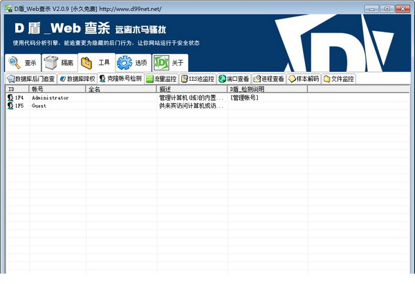Screen dimensions: 415x284
Task: Open the 隔离 tab
Action: pyautogui.click(x=59, y=63)
